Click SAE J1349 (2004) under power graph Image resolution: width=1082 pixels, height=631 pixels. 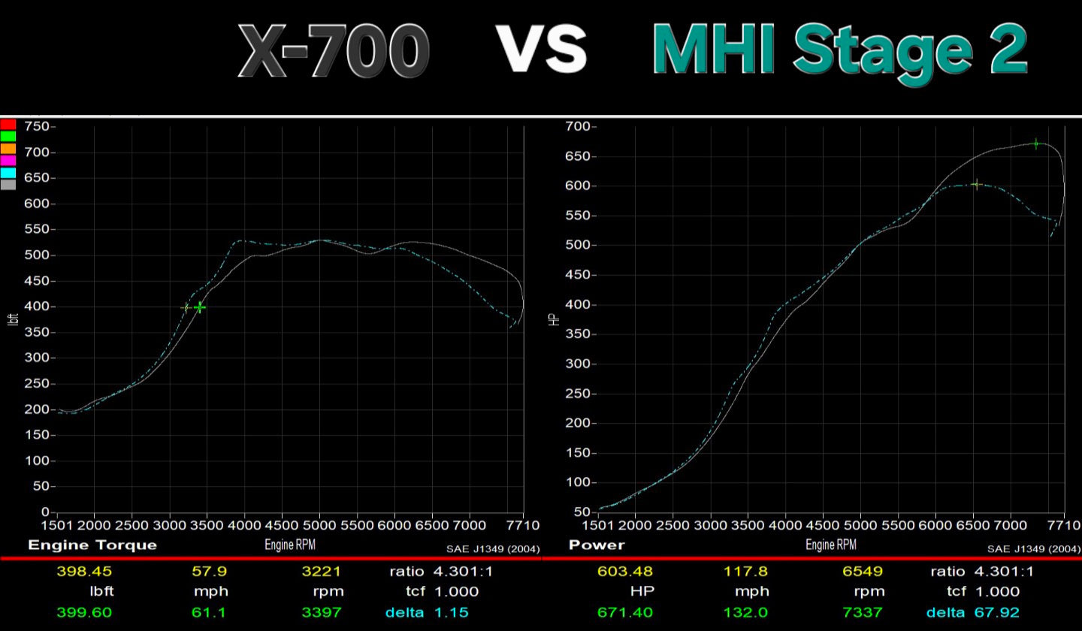(x=1034, y=549)
